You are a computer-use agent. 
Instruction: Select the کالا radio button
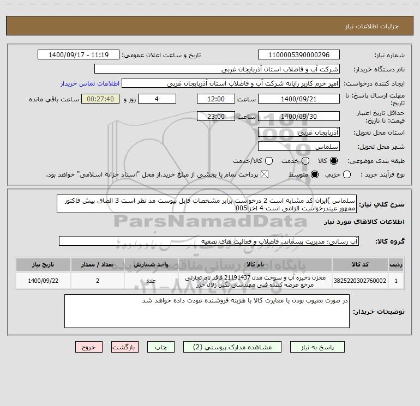(x=334, y=161)
